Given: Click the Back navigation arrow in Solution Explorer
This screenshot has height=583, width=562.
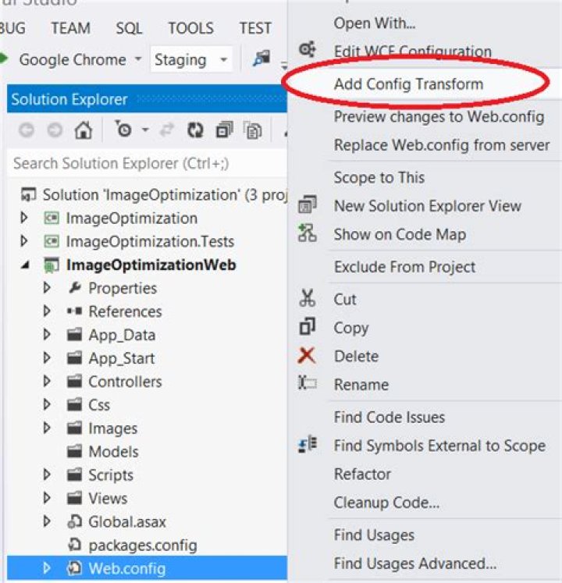Looking at the screenshot, I should (x=27, y=130).
